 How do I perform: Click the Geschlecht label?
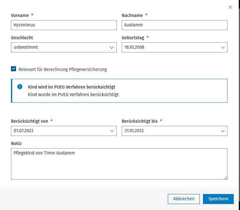pyautogui.click(x=22, y=38)
